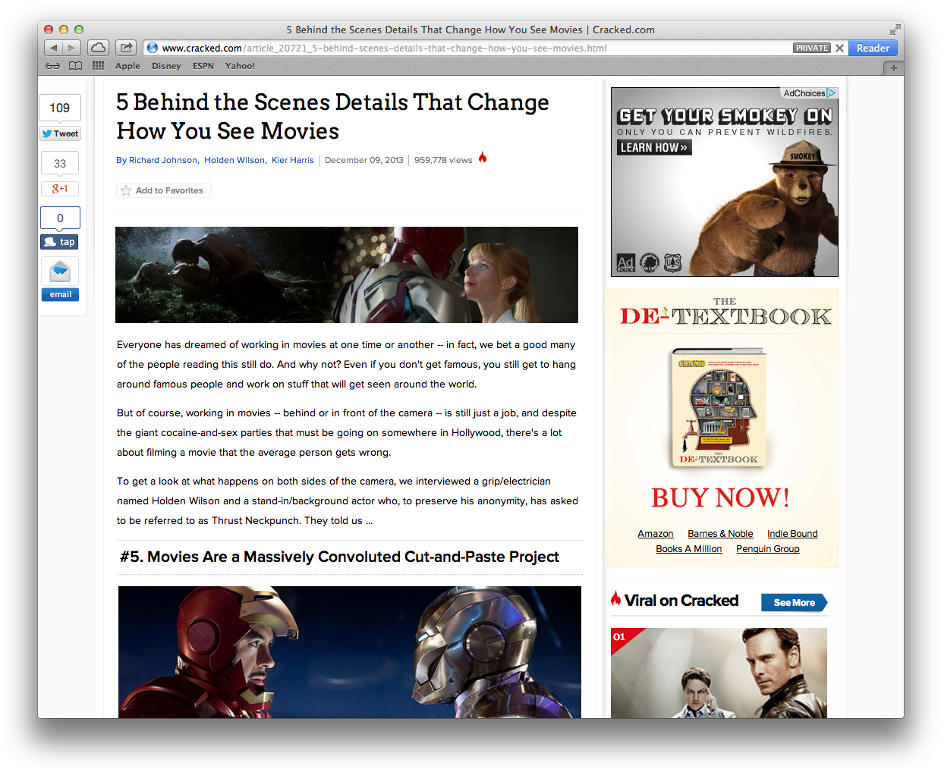The height and width of the screenshot is (772, 941).
Task: Activate the Reader button
Action: click(873, 48)
